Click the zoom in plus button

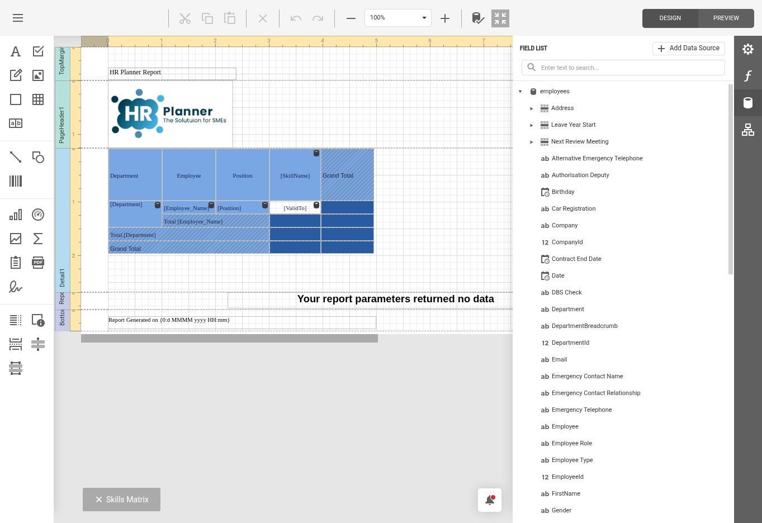click(x=445, y=18)
